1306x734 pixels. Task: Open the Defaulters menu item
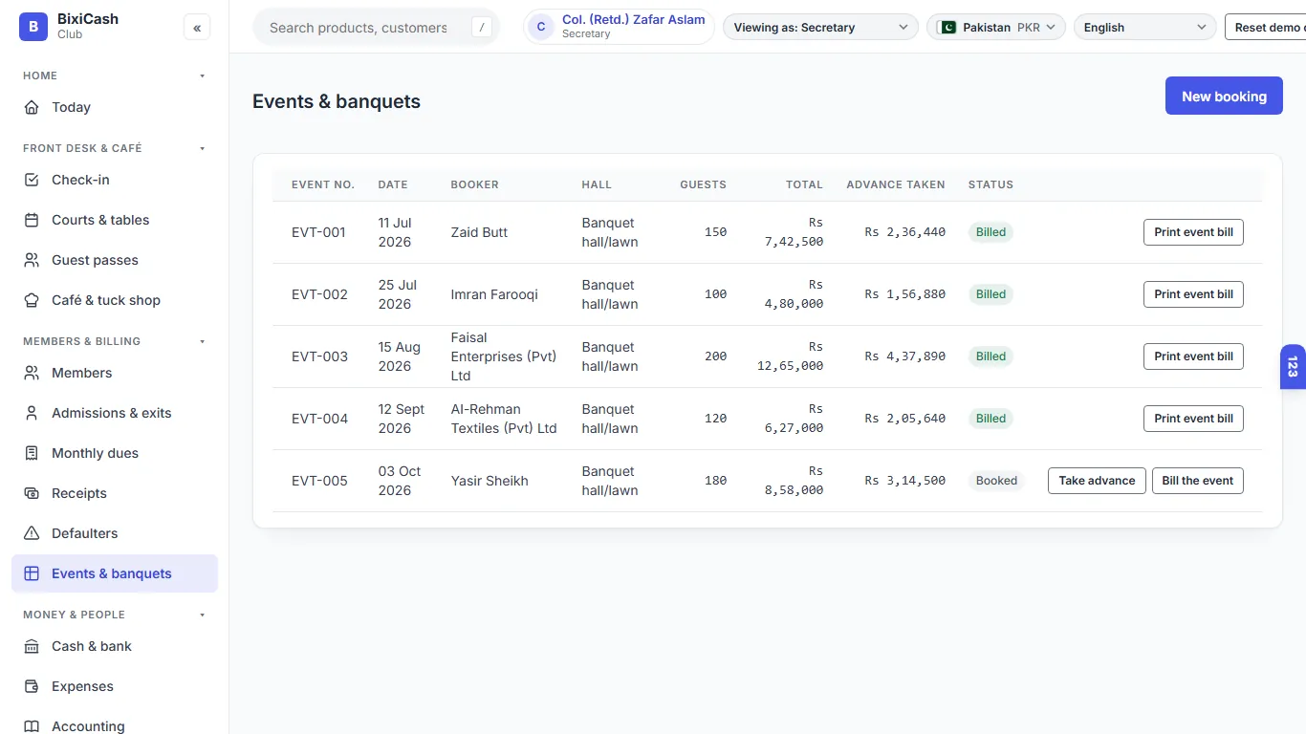pos(115,533)
